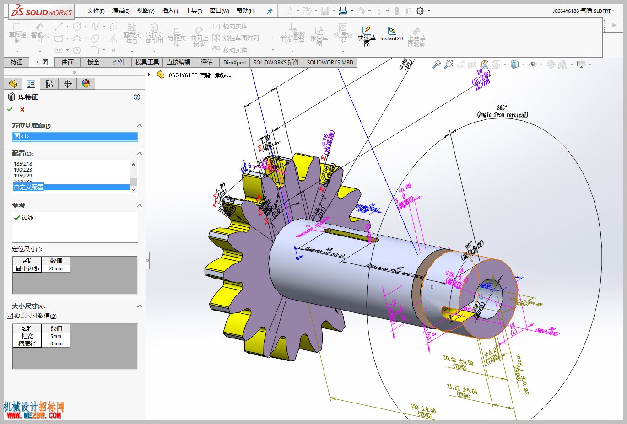Click the Display/Delete Relations (显示/删除几何关系) tool
The height and width of the screenshot is (424, 627).
point(293,34)
